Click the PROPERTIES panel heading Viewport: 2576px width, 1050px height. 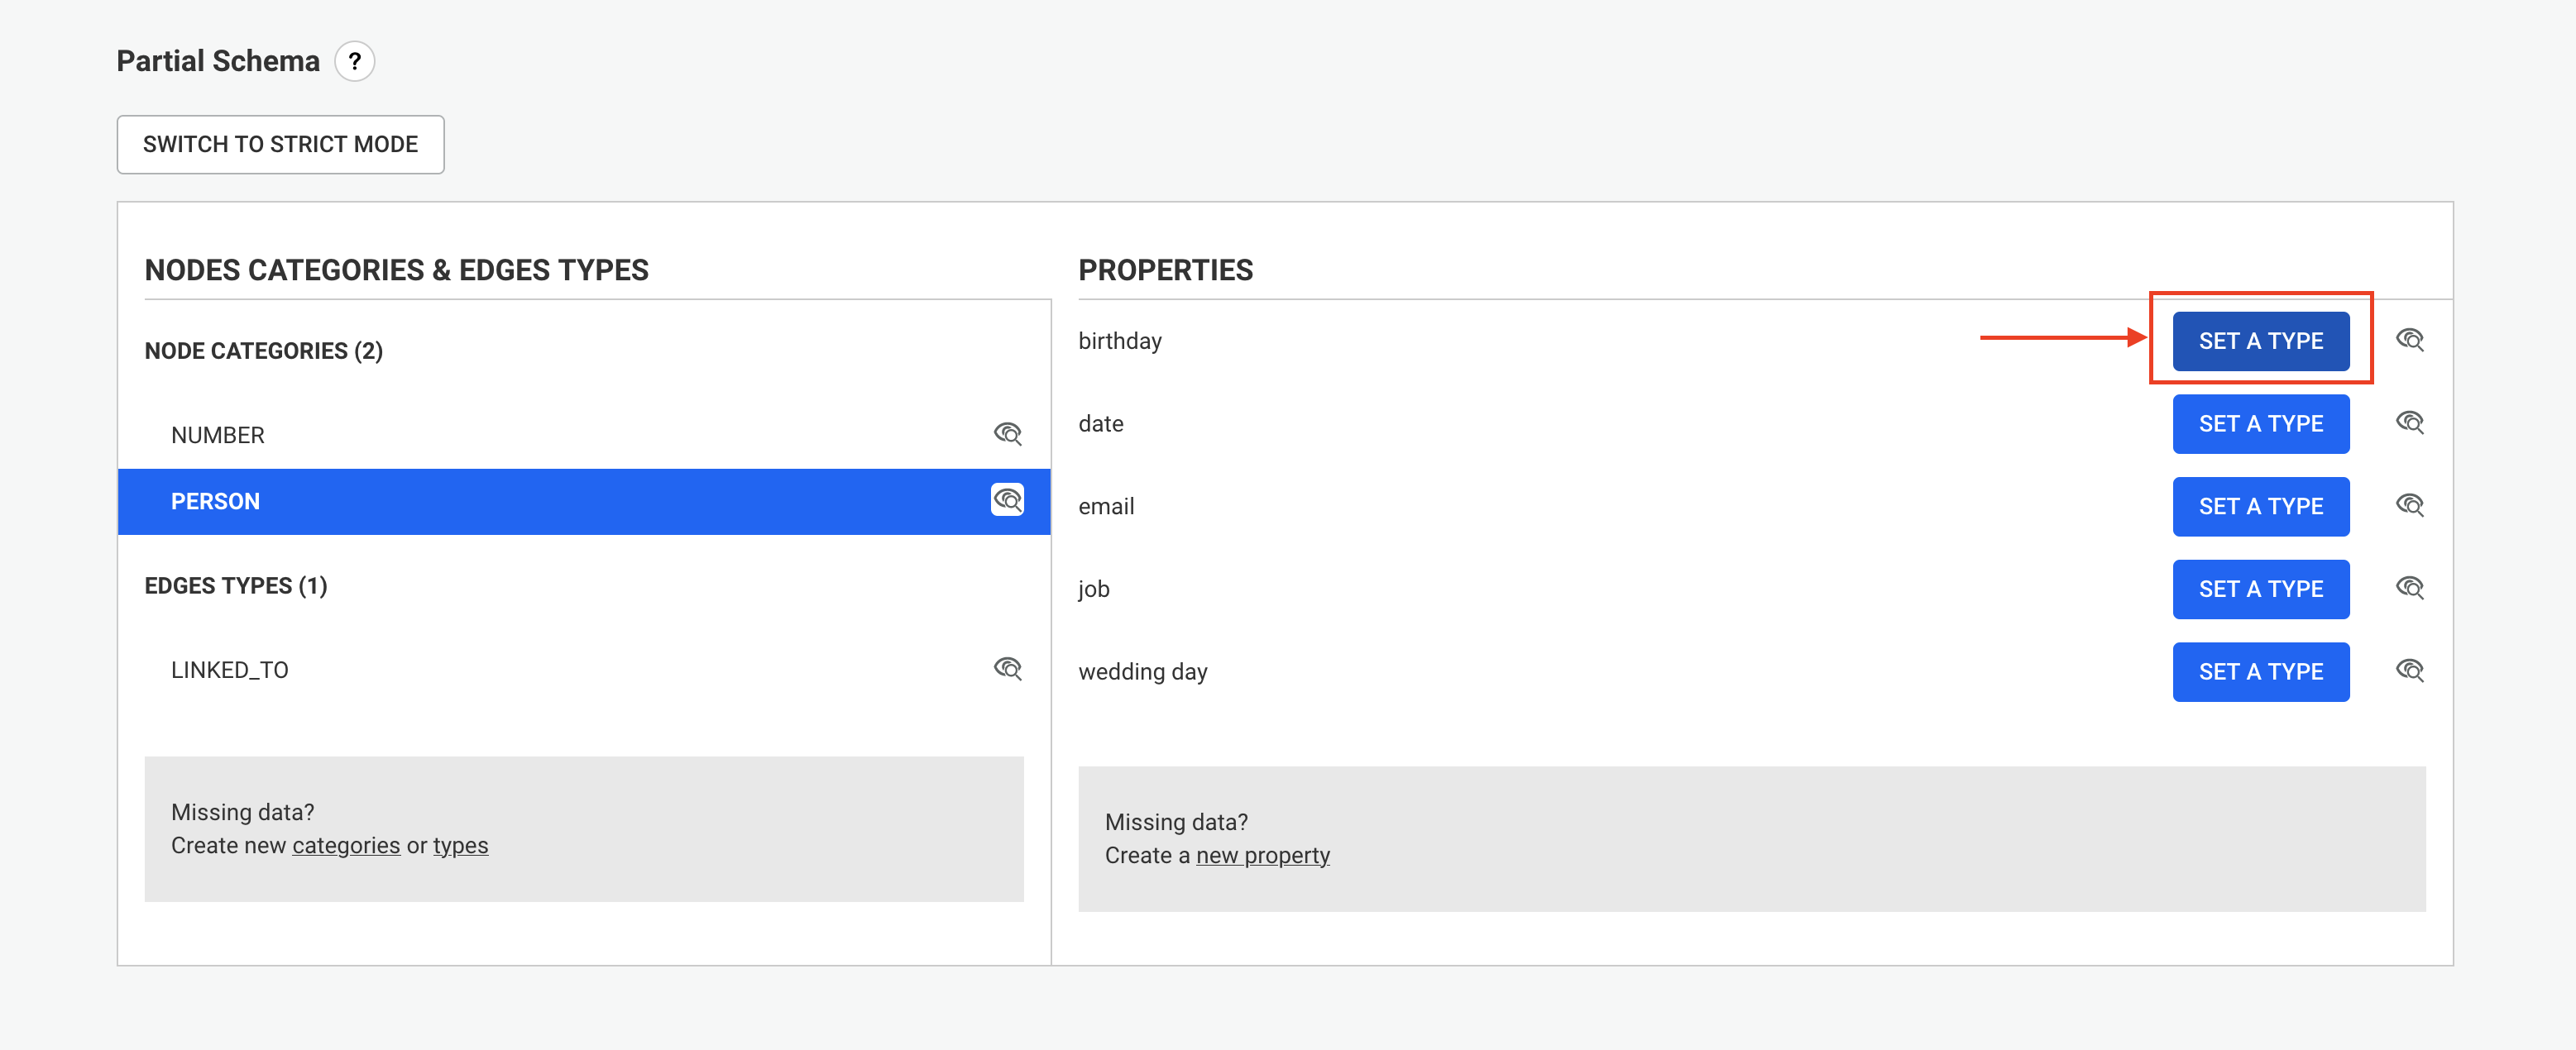coord(1165,270)
